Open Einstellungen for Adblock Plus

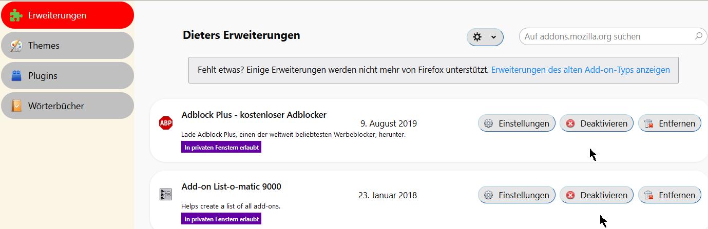(516, 123)
